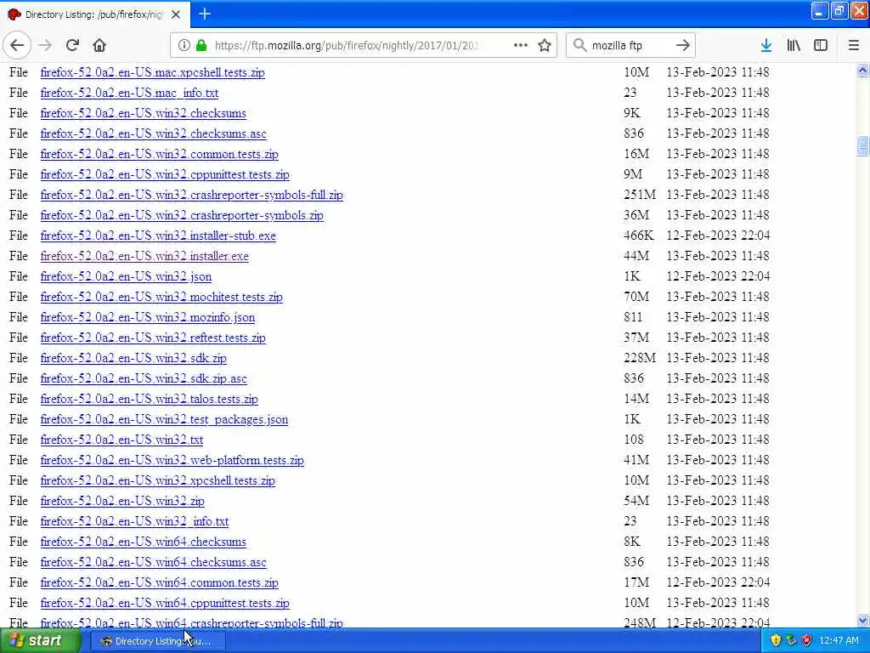Click the vertical scrollbar thumb

[862, 146]
